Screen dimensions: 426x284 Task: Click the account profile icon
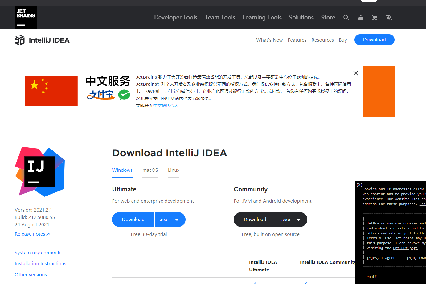360,18
